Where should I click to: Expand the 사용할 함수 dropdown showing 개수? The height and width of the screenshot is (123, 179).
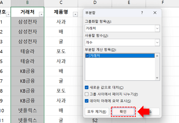pos(157,42)
